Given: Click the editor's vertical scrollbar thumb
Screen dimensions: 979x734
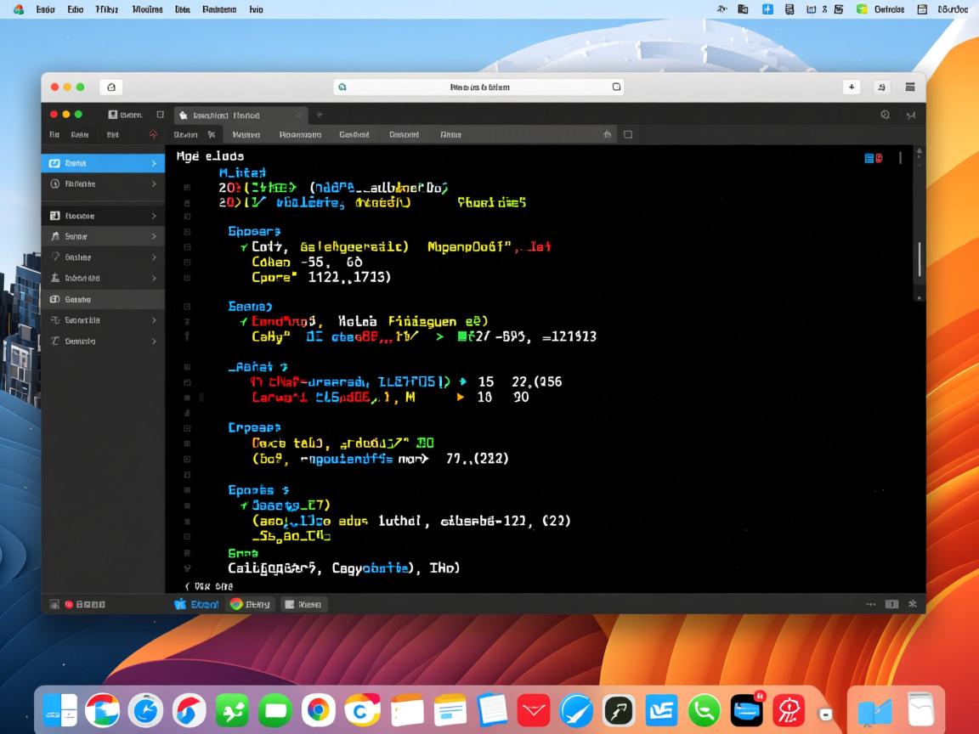Looking at the screenshot, I should point(918,259).
